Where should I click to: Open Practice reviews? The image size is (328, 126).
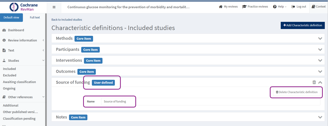(255, 7)
